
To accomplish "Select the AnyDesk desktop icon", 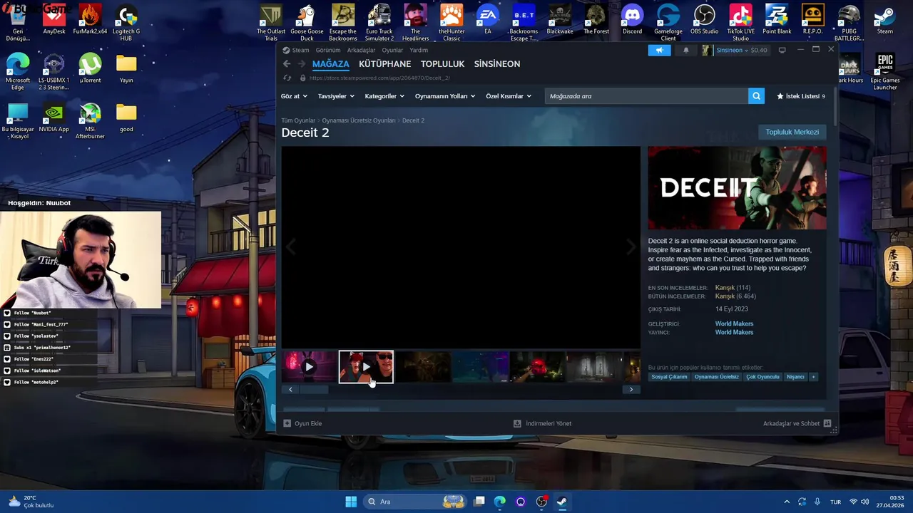I will click(x=54, y=19).
